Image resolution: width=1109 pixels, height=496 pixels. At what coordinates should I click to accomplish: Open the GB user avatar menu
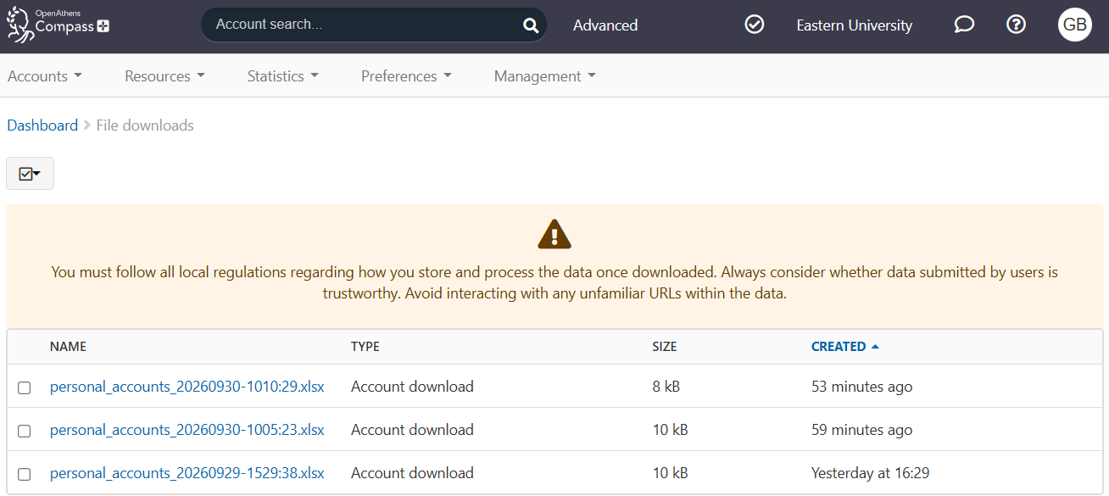[x=1075, y=25]
